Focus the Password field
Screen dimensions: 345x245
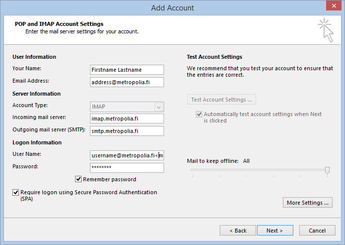(127, 168)
